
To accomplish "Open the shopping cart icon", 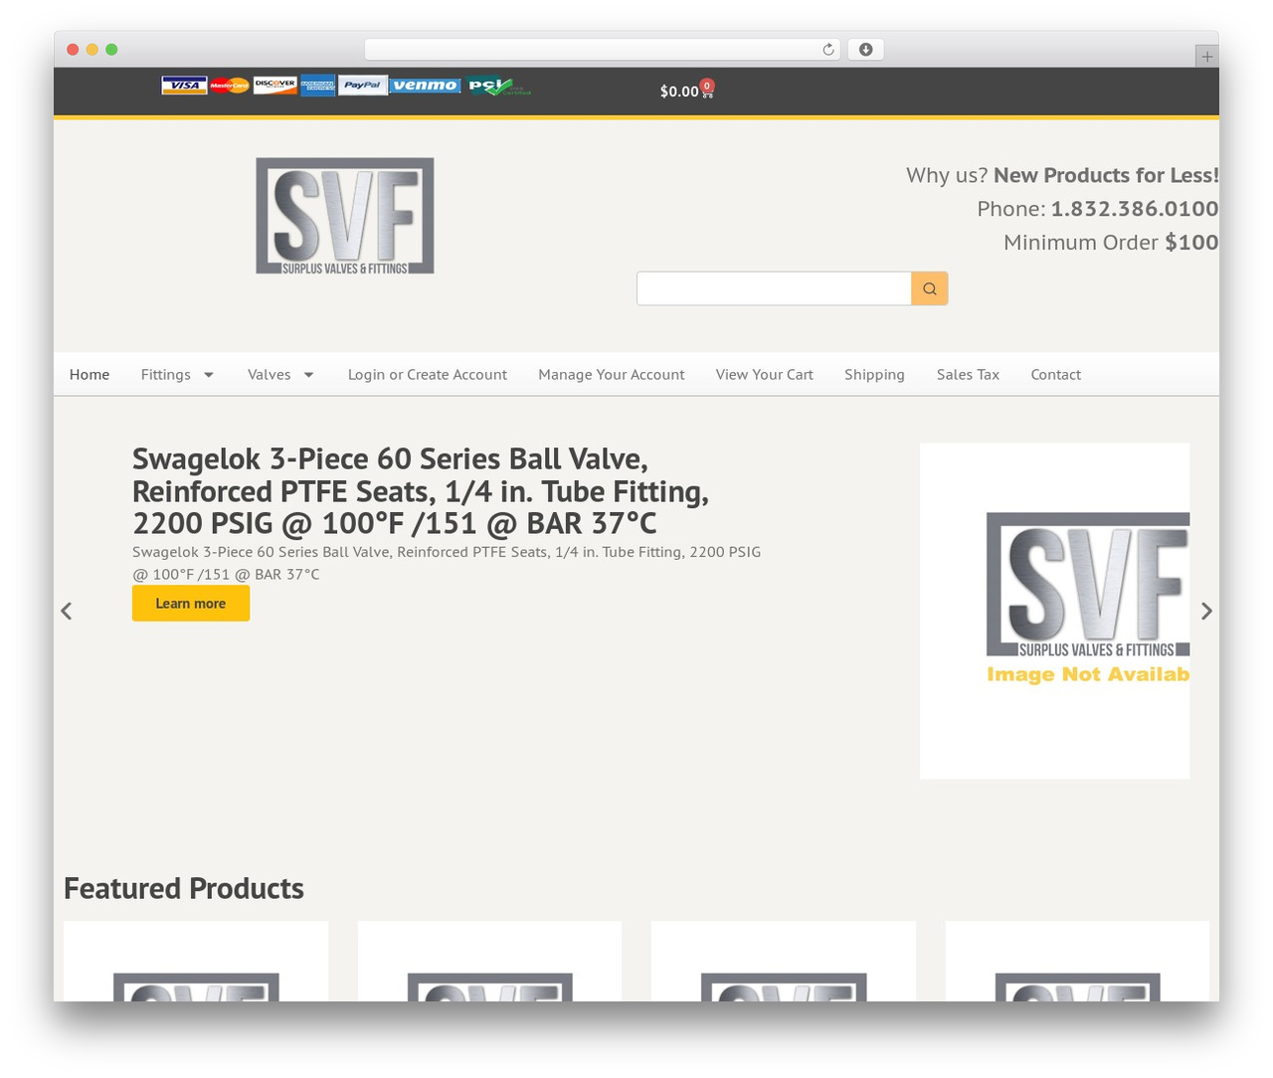I will (x=707, y=89).
